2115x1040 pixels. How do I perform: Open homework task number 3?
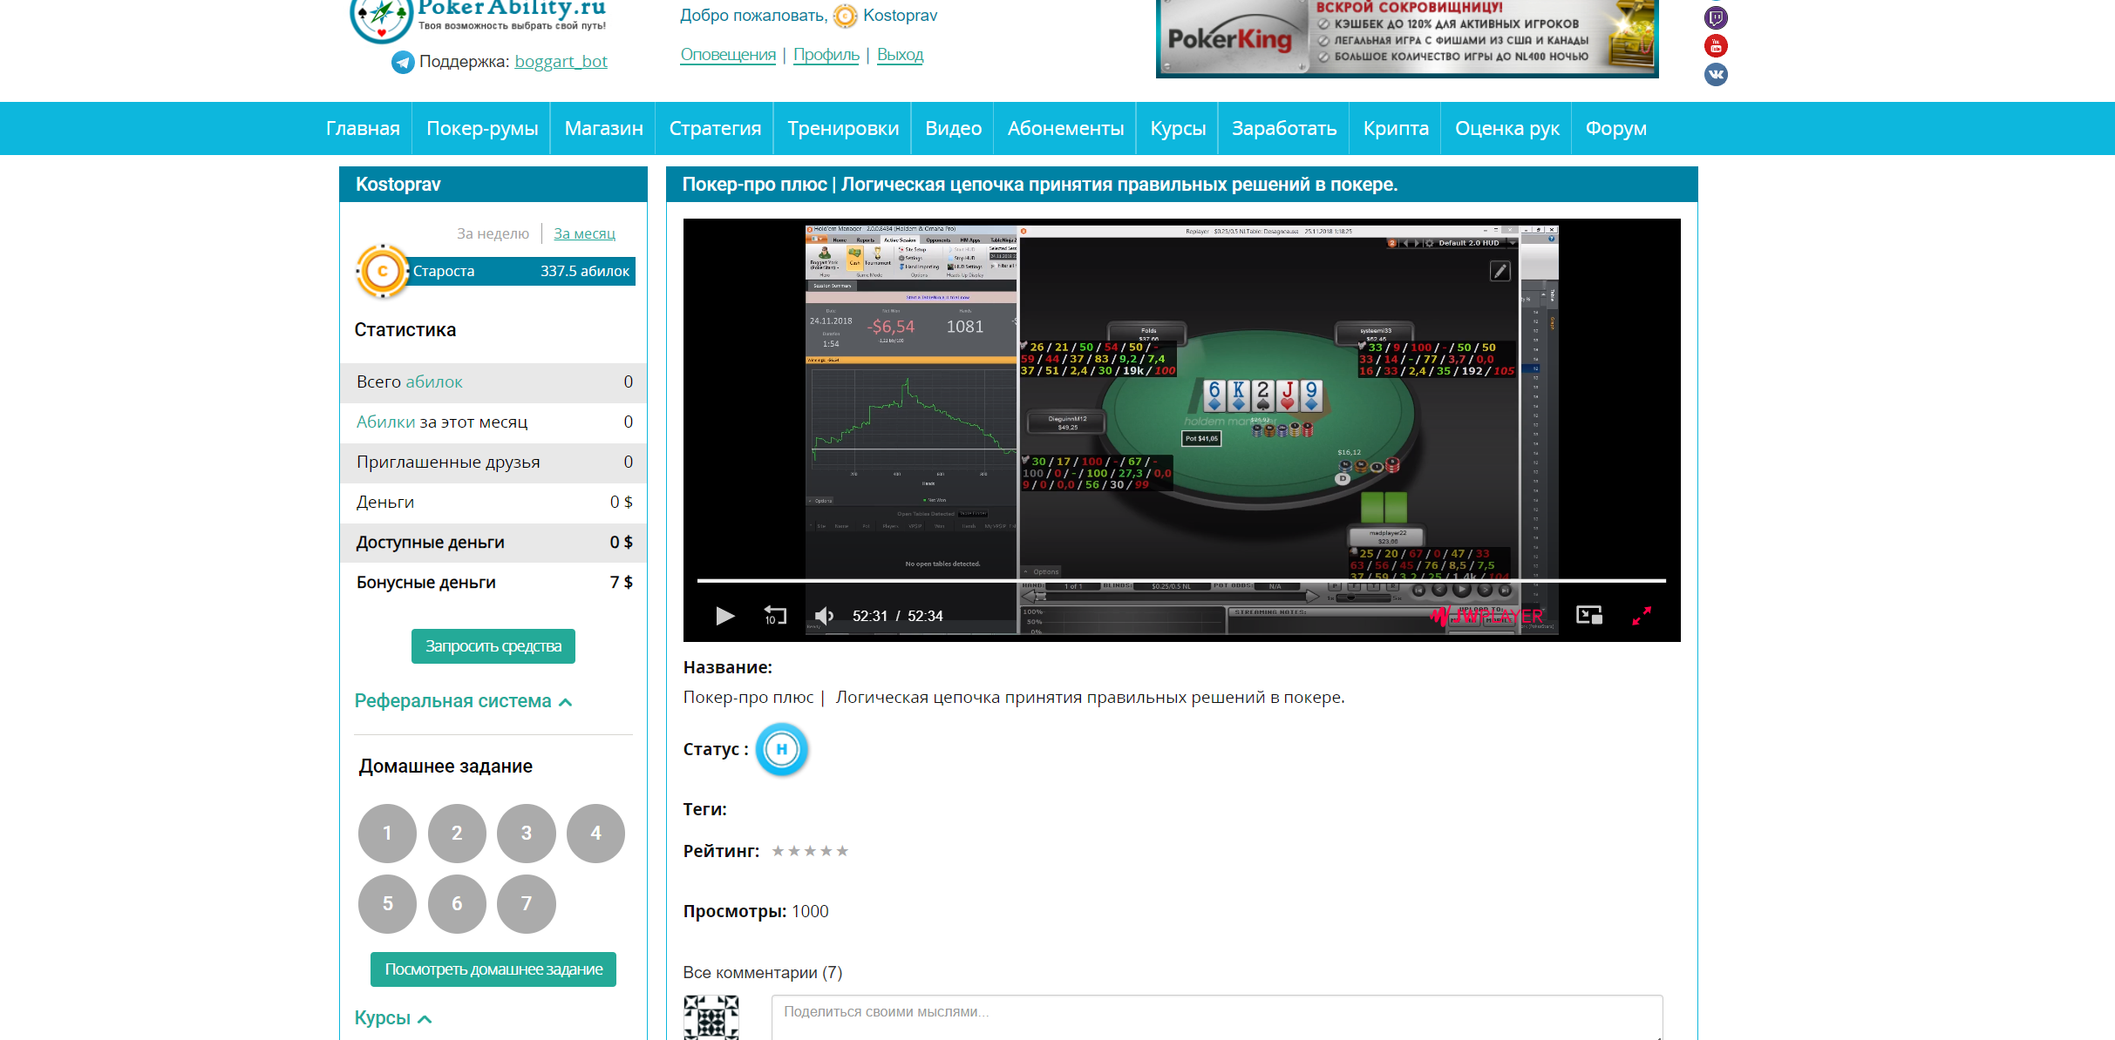pyautogui.click(x=527, y=834)
